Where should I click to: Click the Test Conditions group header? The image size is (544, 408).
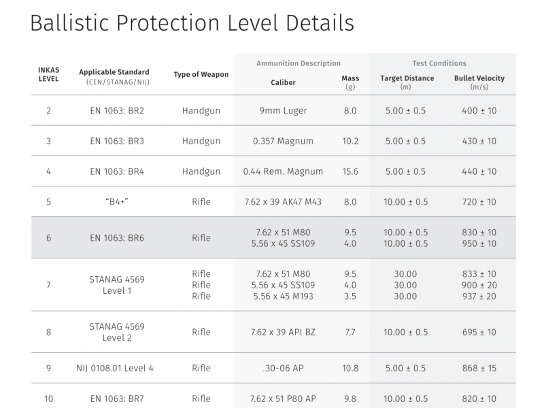tap(439, 63)
